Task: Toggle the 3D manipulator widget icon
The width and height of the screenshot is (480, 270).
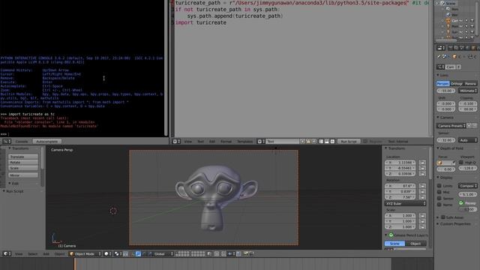Action: 133,253
